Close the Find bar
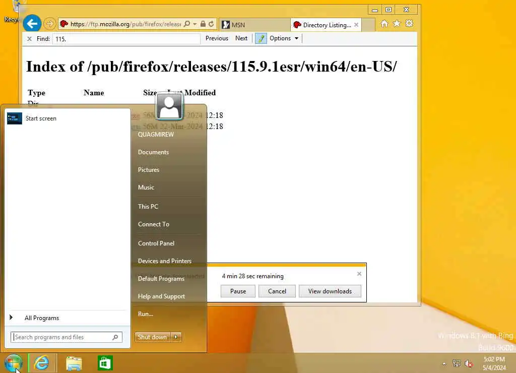The height and width of the screenshot is (373, 516). 29,39
